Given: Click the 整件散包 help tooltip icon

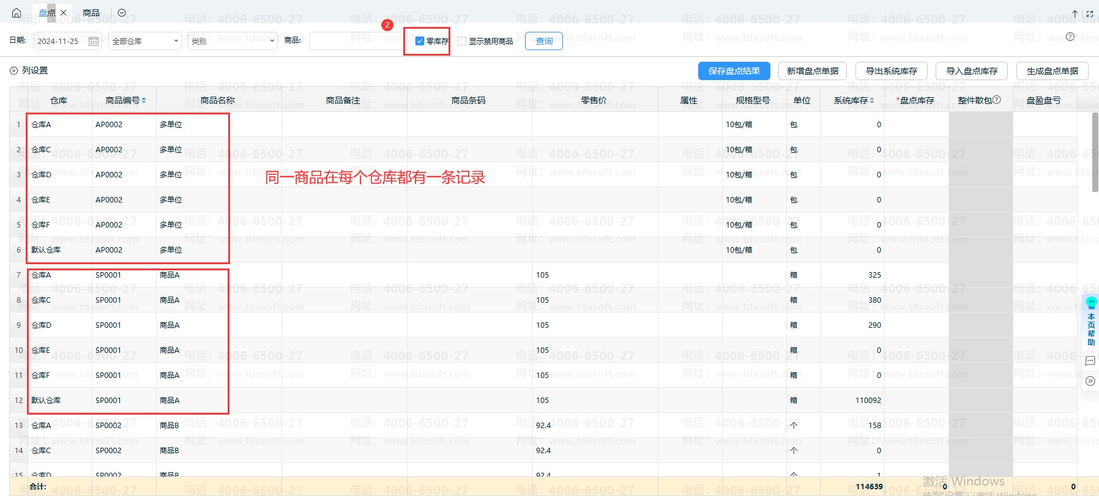Looking at the screenshot, I should [997, 100].
